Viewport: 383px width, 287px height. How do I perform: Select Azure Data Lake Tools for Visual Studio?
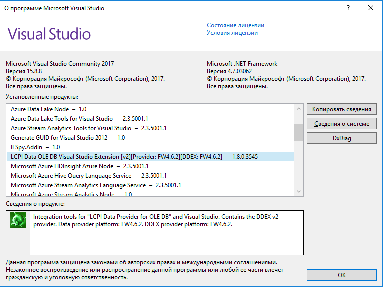pos(150,119)
